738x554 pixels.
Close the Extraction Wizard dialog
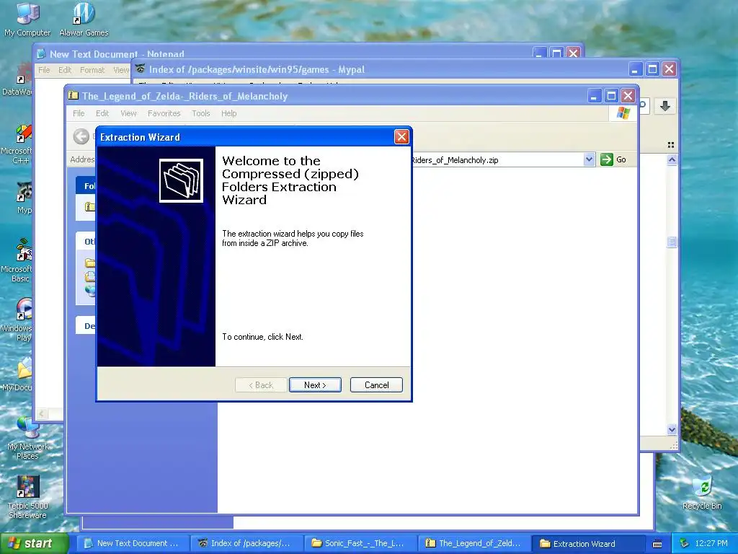point(401,136)
